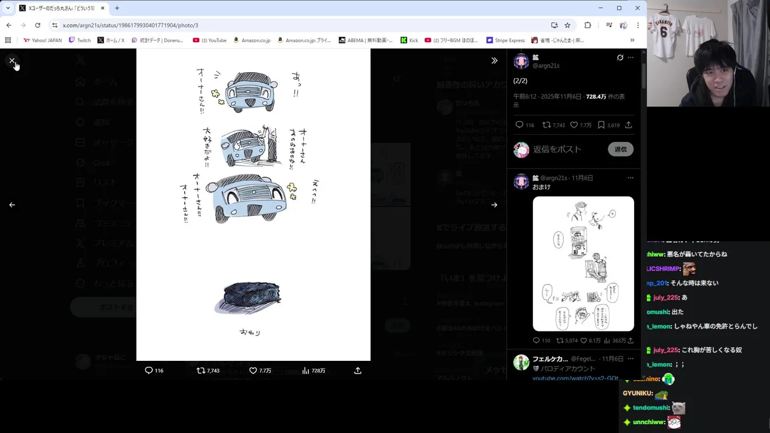
Task: Like the おまけ post showing 8.1万
Action: pos(591,340)
